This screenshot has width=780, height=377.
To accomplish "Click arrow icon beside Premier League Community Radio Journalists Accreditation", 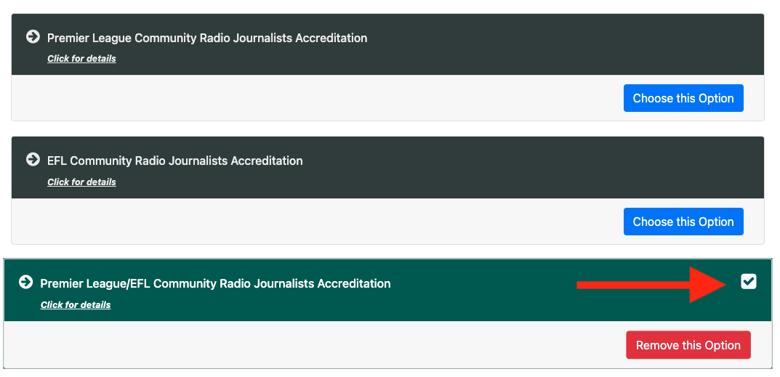I will point(33,37).
